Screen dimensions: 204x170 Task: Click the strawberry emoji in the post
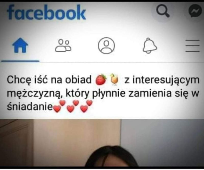pos(101,79)
